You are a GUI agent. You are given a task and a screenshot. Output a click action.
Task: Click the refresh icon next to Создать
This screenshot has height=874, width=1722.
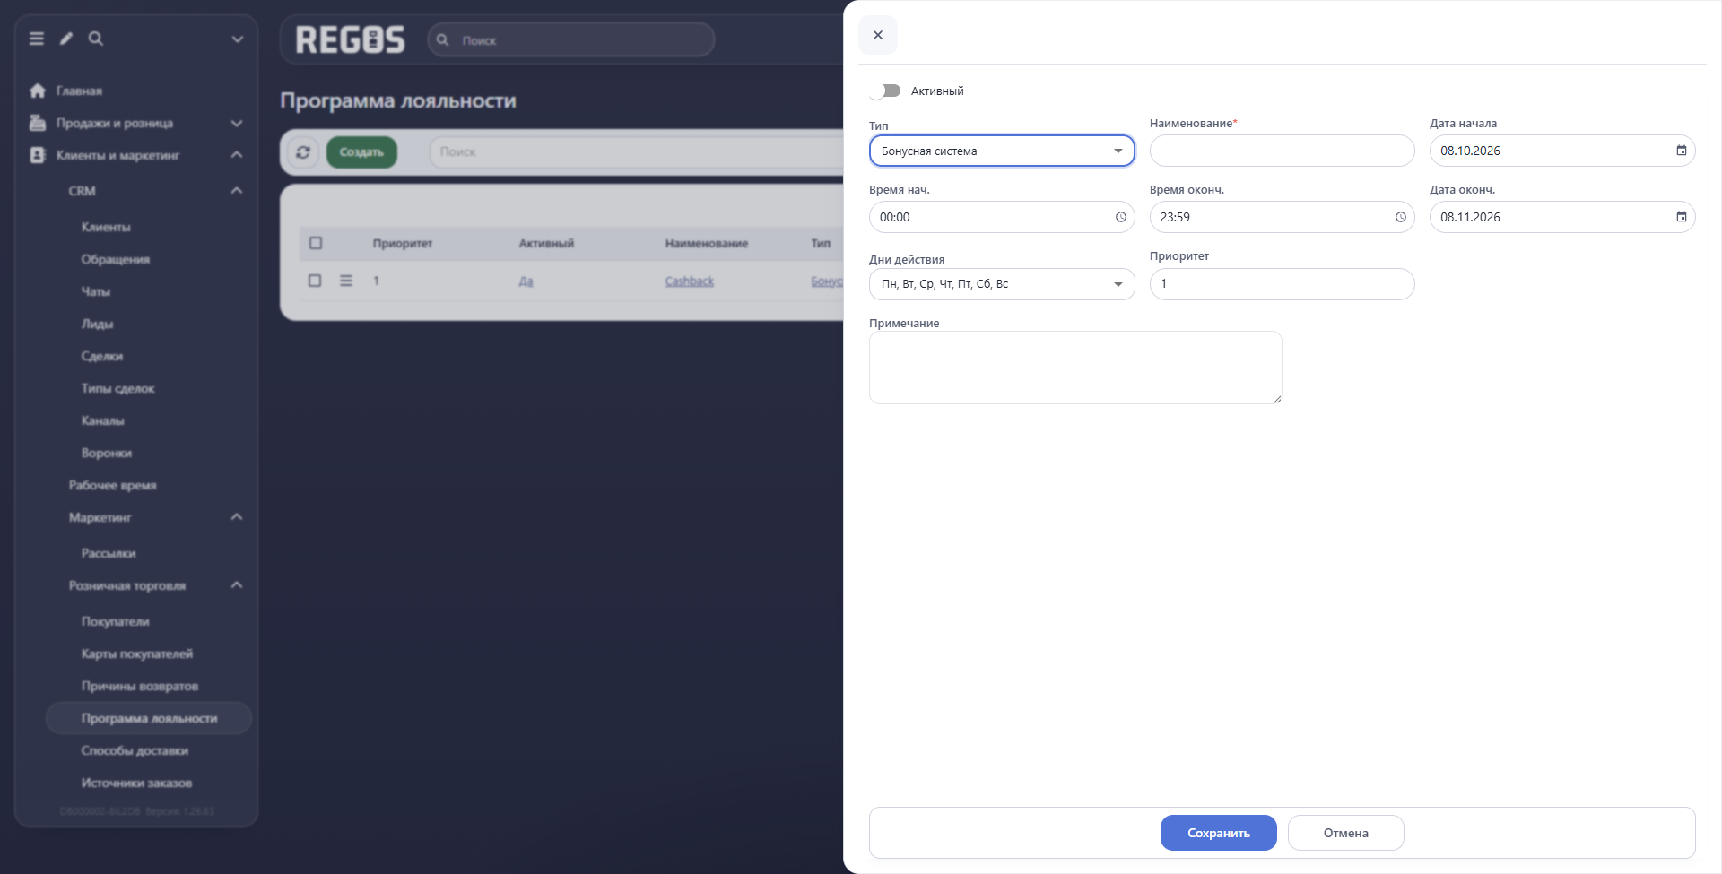click(303, 152)
